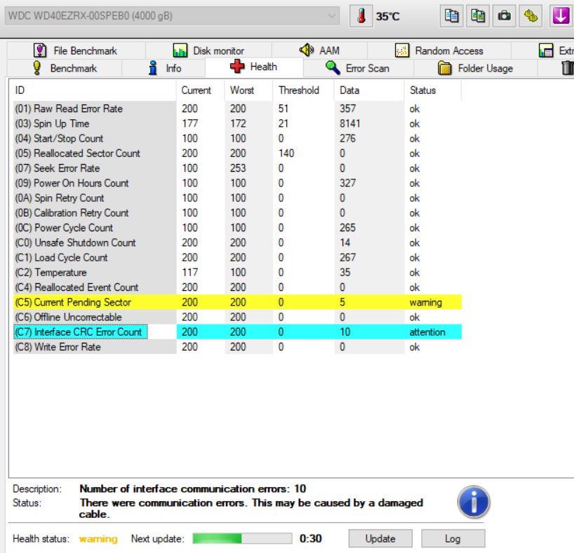
Task: Select the (04) Start/Stop Count row
Action: pos(237,139)
